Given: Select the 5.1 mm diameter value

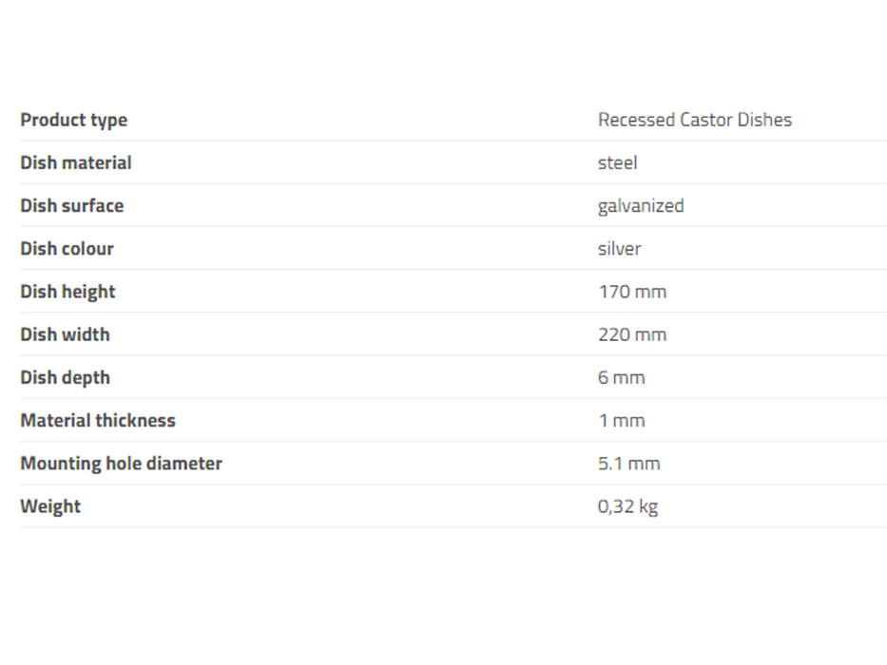Looking at the screenshot, I should tap(628, 464).
